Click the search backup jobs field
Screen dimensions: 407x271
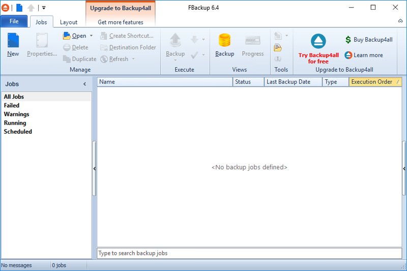pos(249,253)
